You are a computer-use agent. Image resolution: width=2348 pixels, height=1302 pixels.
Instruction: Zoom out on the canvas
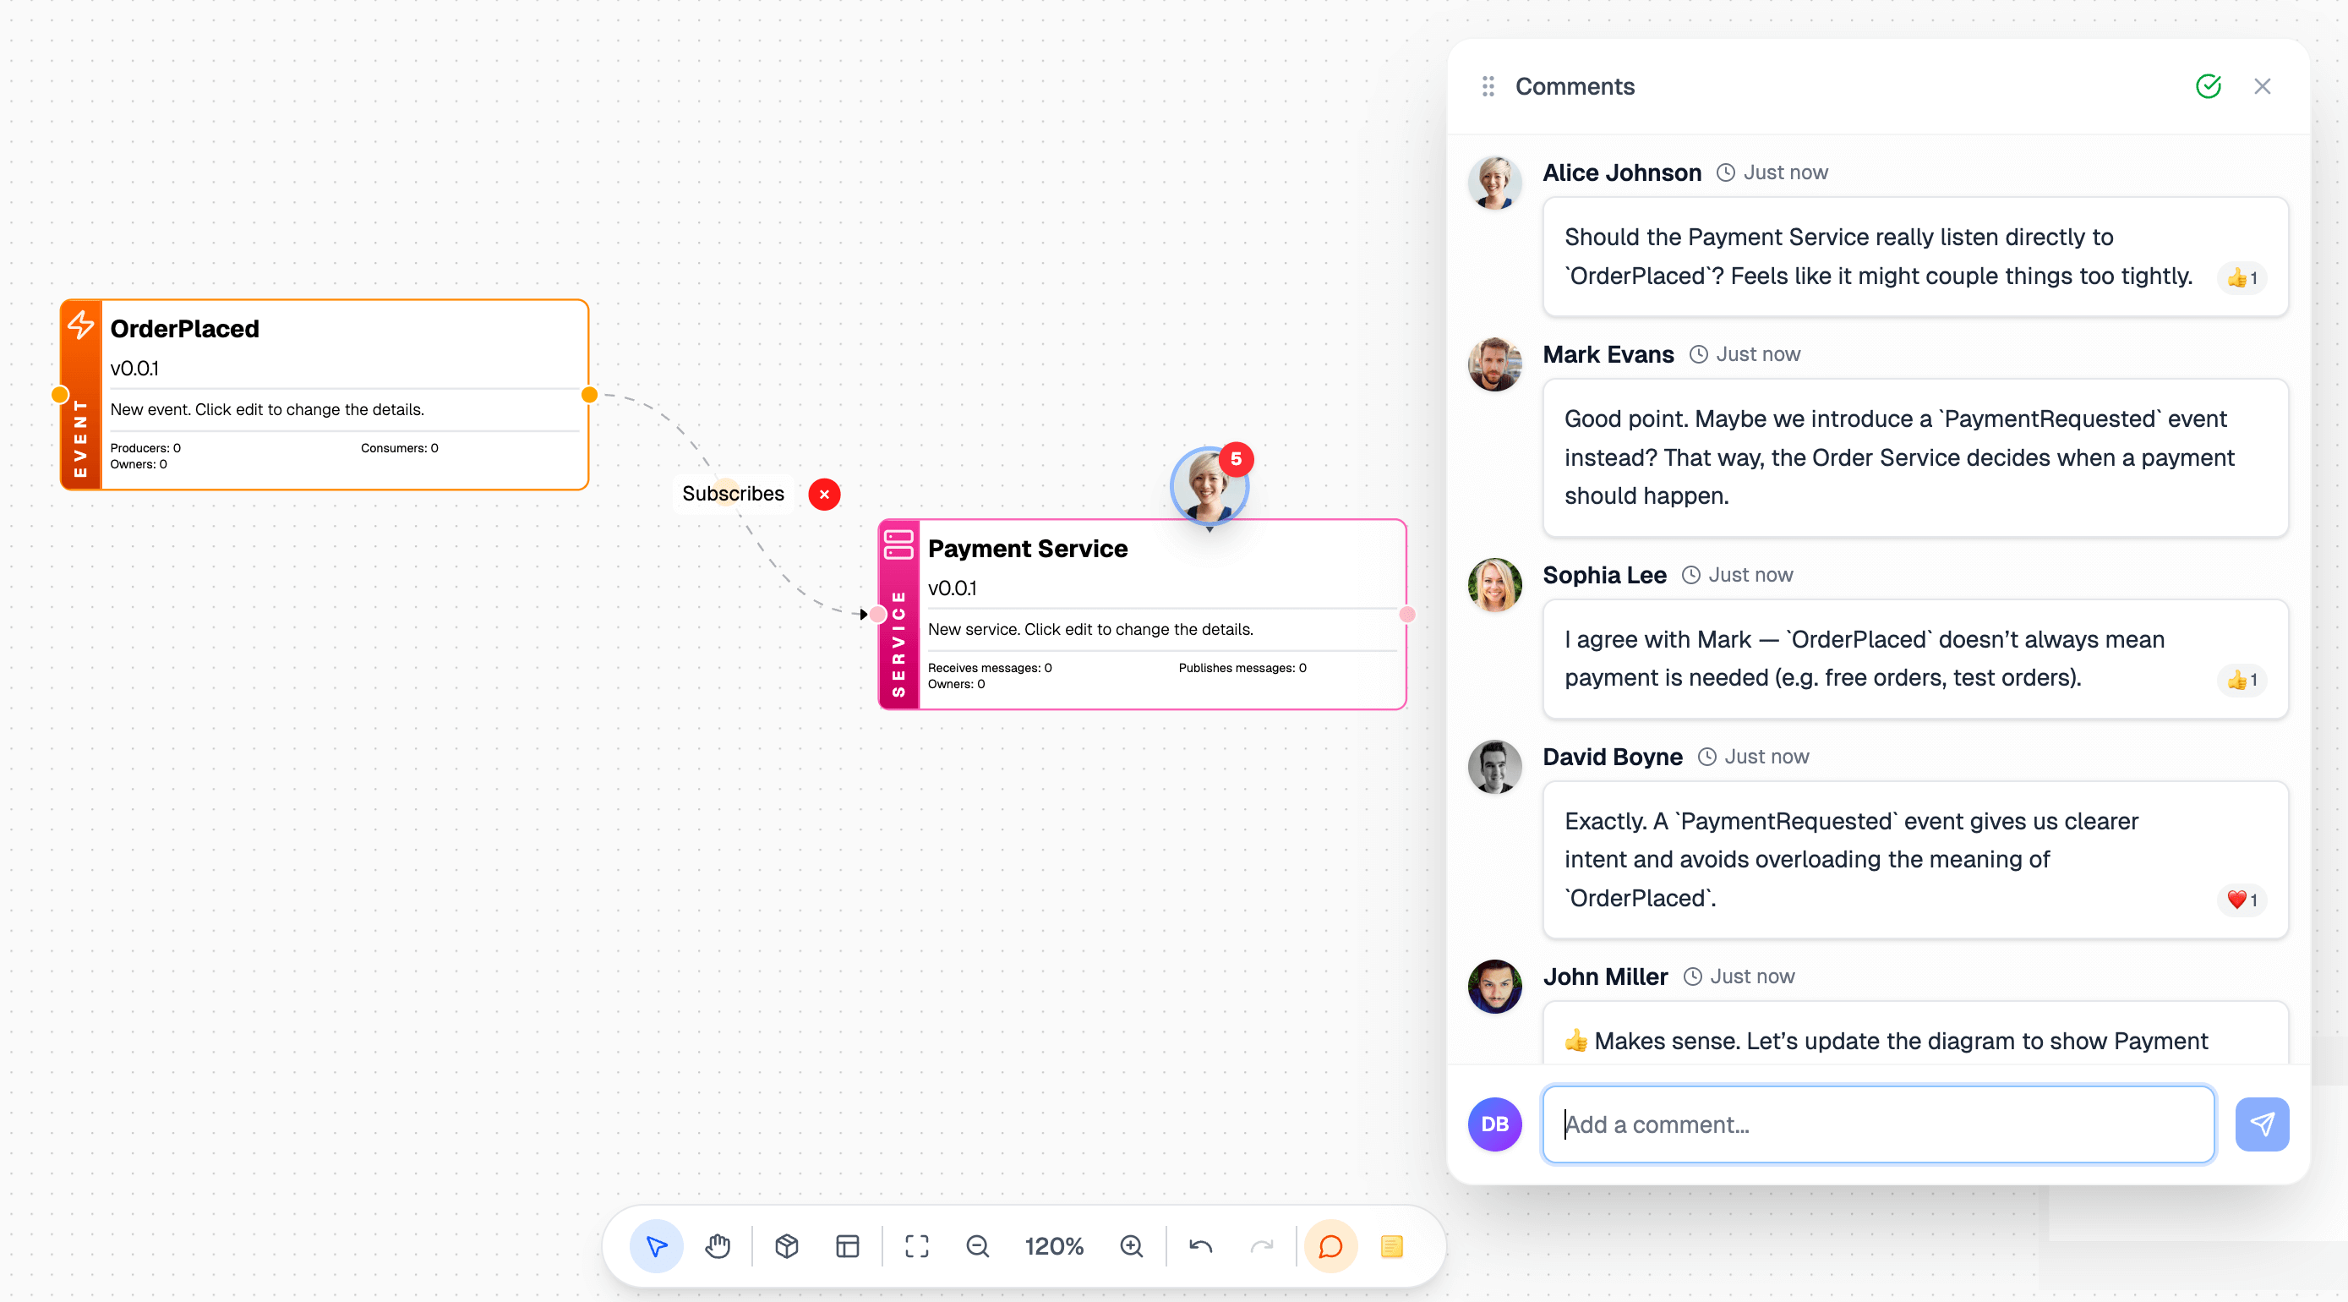pos(977,1245)
